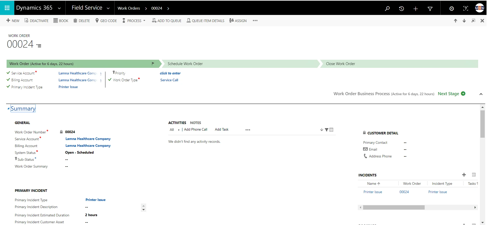This screenshot has height=225, width=487.
Task: Open Lamna Healthcare Company service account link
Action: pos(88,139)
